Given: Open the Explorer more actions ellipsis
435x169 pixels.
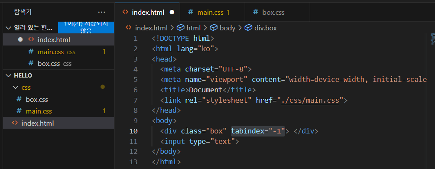Looking at the screenshot, I should pyautogui.click(x=101, y=12).
